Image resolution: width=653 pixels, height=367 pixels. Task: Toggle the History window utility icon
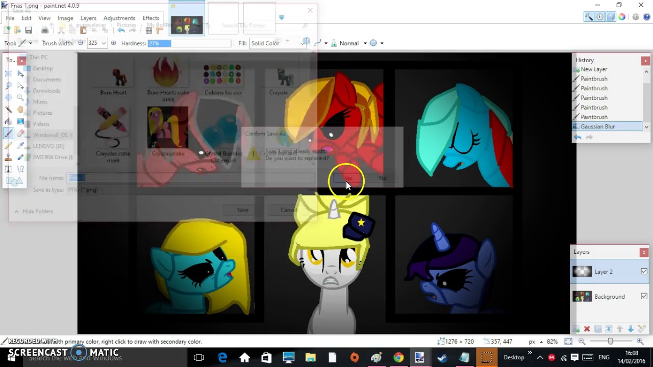click(600, 17)
